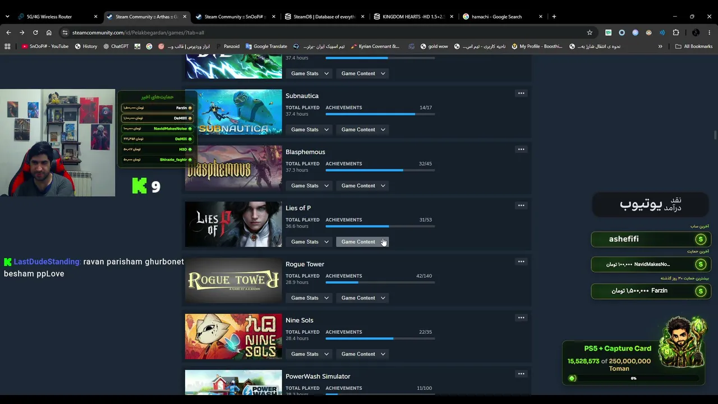Show the hidden bookmarks overflow chevron

[x=660, y=47]
